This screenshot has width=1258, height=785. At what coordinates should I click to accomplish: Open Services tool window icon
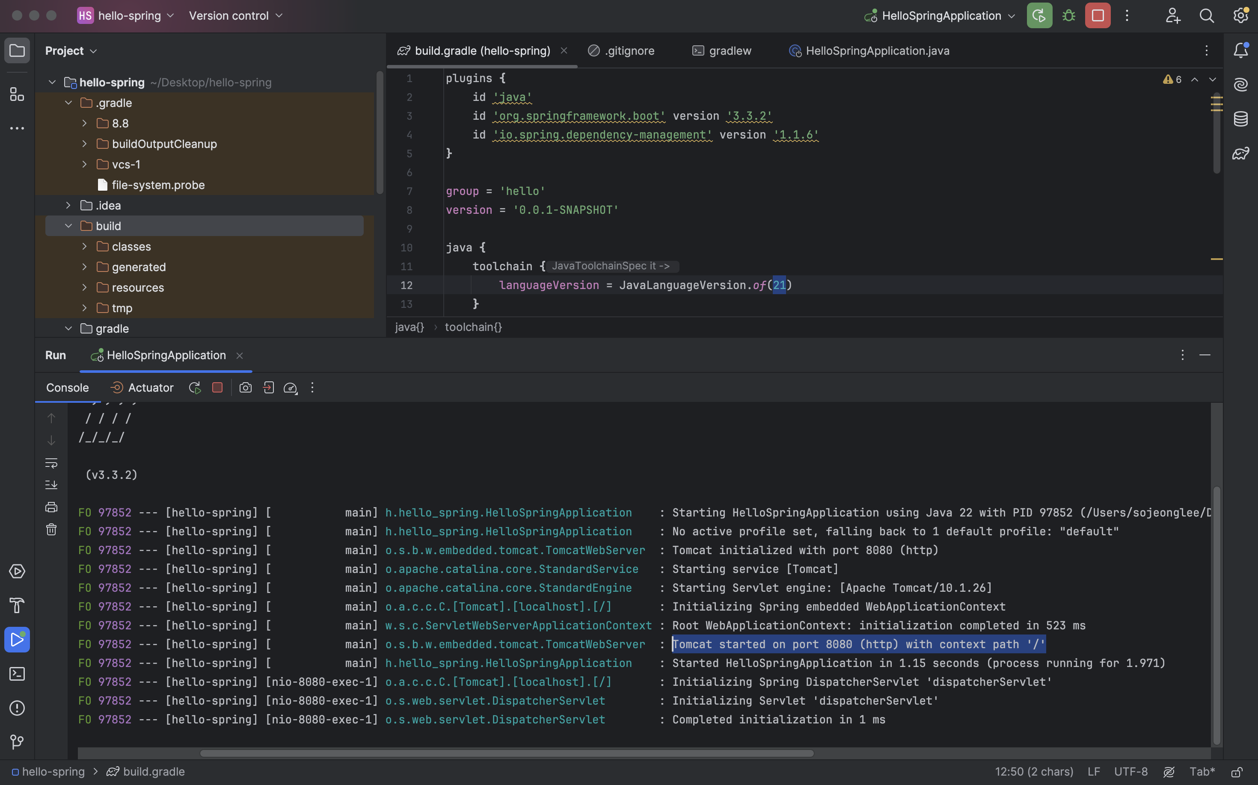pos(17,571)
